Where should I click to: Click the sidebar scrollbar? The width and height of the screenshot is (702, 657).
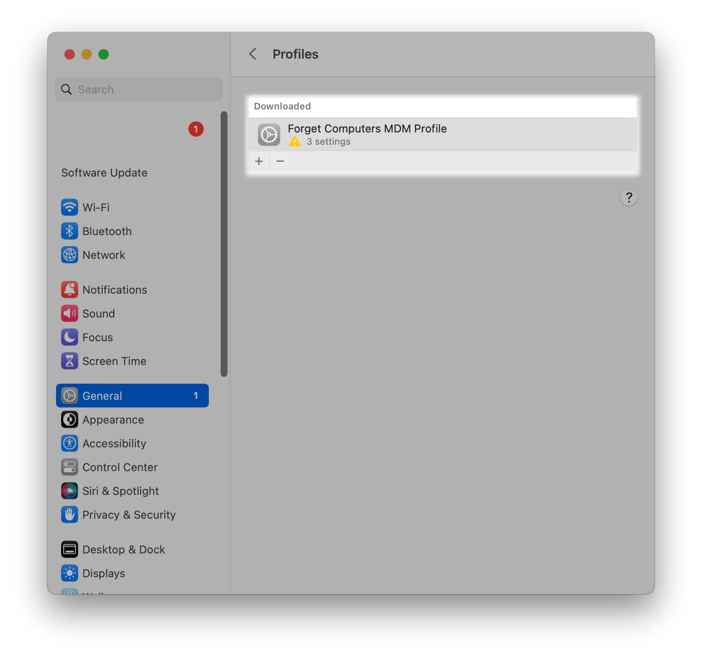click(x=224, y=244)
